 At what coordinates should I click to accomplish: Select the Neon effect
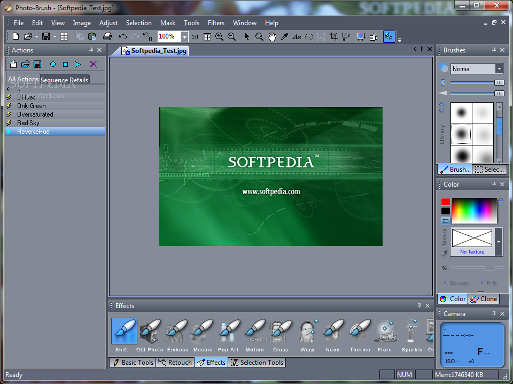333,335
